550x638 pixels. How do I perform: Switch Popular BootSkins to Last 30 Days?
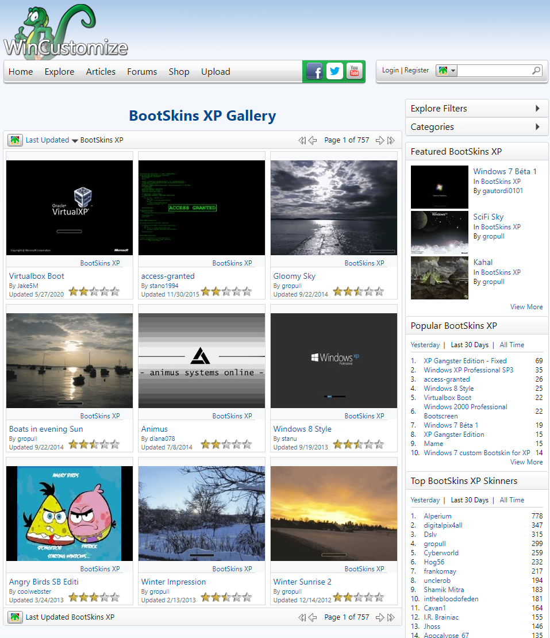[470, 345]
